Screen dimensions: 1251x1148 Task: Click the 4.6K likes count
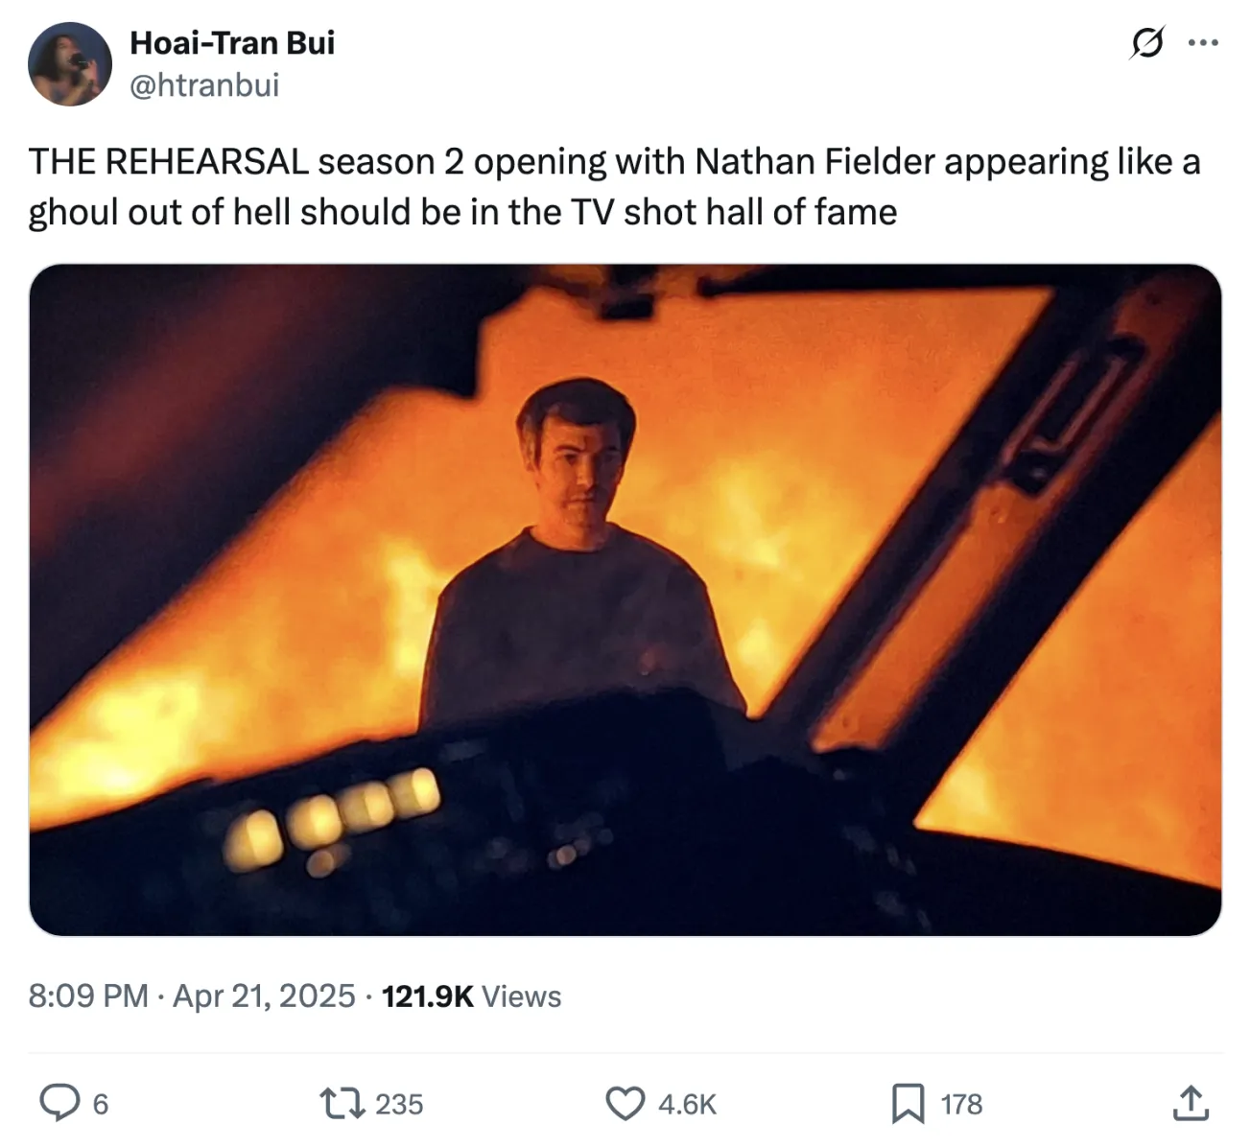pyautogui.click(x=687, y=1105)
